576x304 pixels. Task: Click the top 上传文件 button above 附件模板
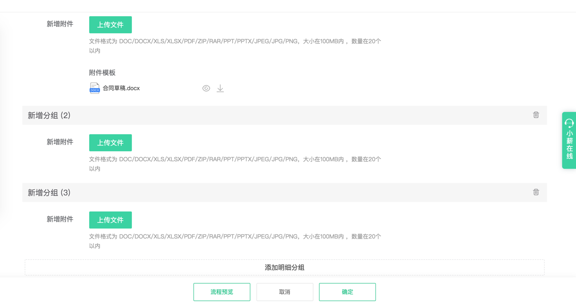click(x=110, y=25)
